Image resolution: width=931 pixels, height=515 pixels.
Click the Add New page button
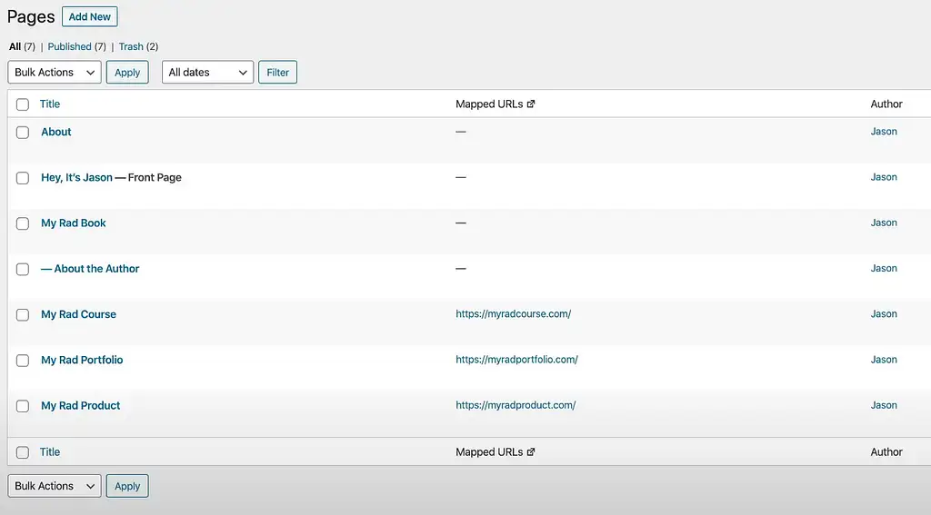point(90,16)
